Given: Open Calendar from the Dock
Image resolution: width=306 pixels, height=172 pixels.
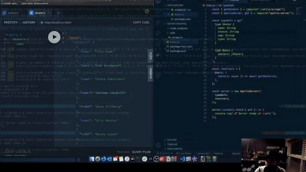Looking at the screenshot, I should (x=115, y=159).
